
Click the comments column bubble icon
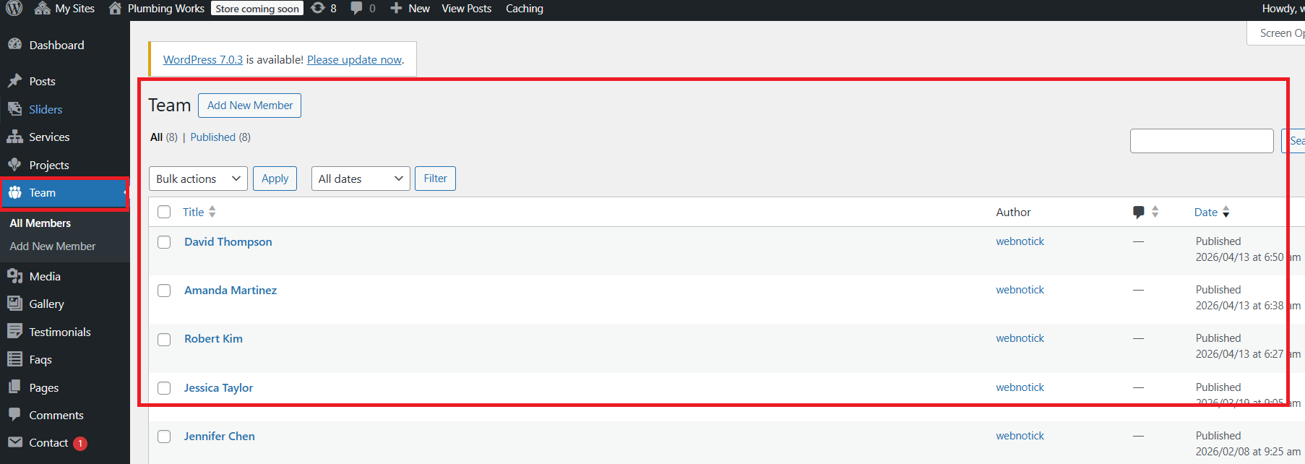coord(1139,212)
